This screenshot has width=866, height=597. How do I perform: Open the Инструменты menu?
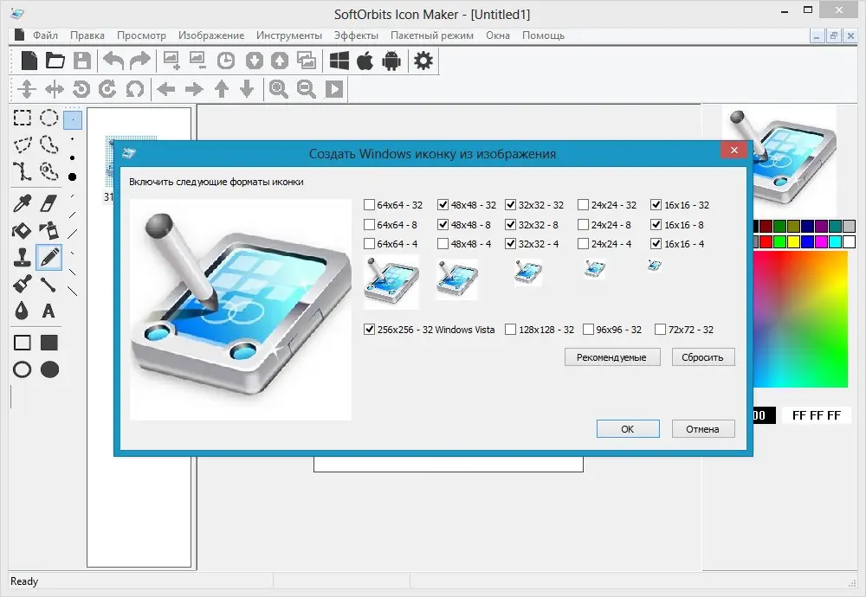tap(289, 35)
